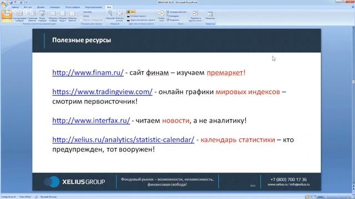The image size is (355, 199).
Task: Open Slide Sorter view (Сортировщик слайдов)
Action: (19, 16)
